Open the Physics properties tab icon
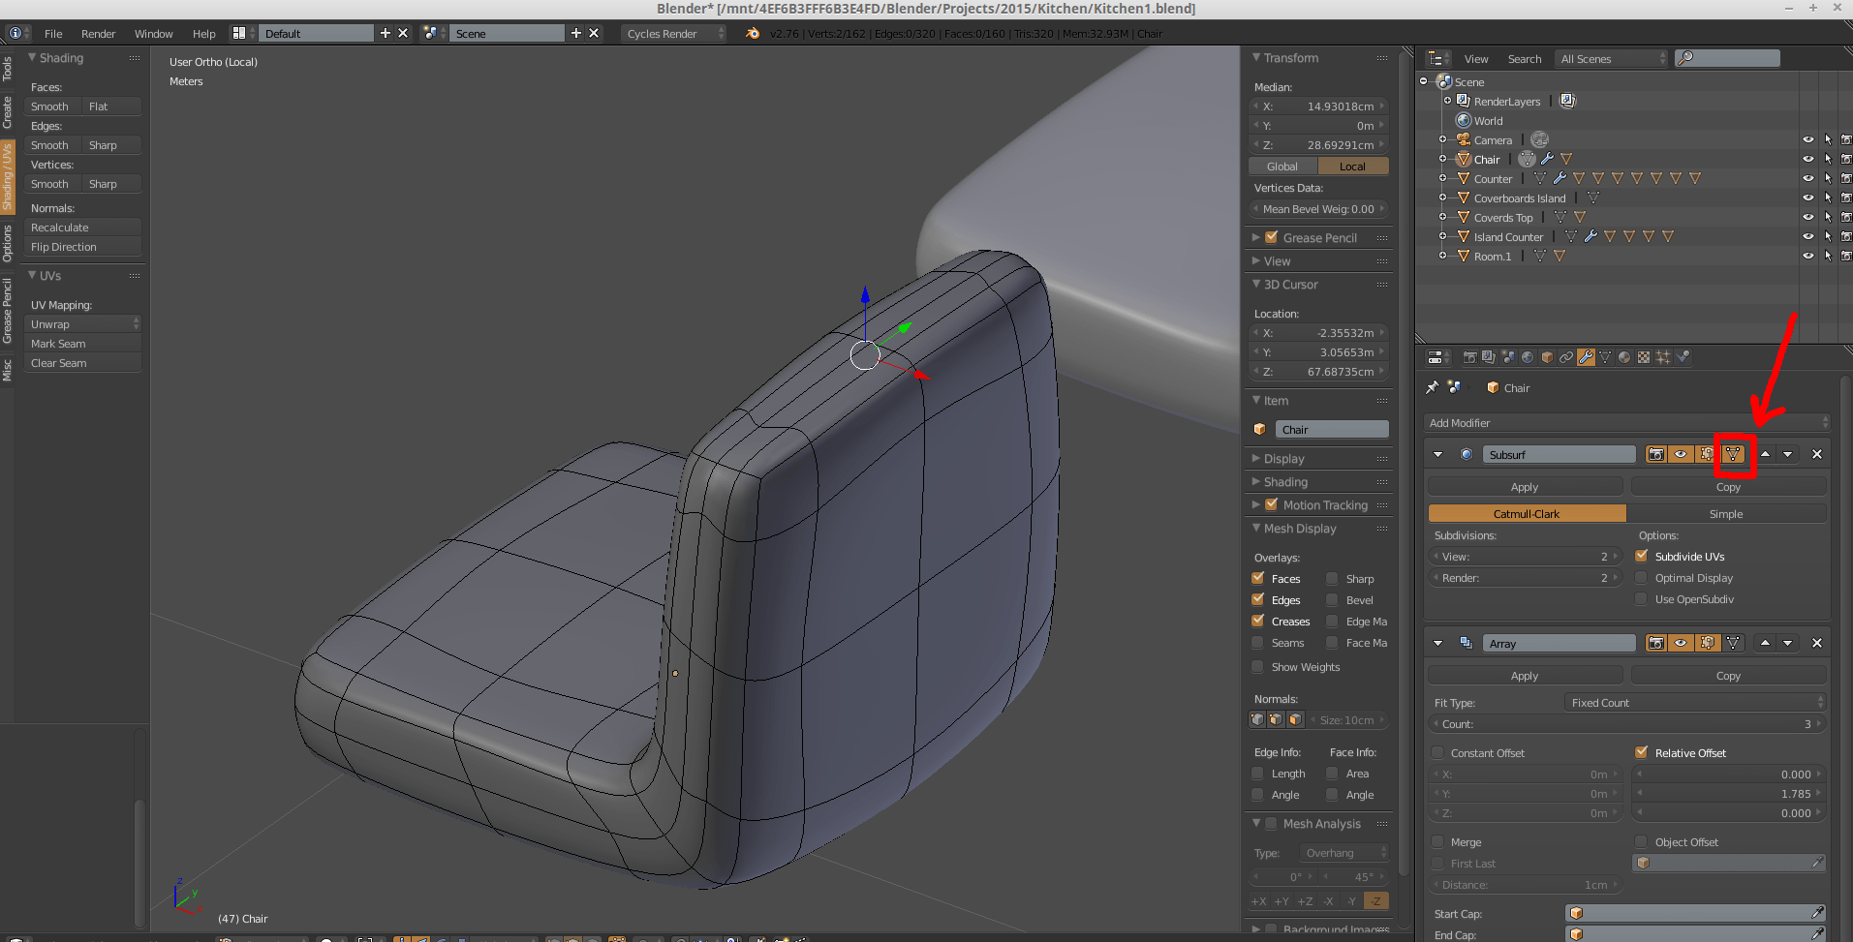 (1683, 356)
